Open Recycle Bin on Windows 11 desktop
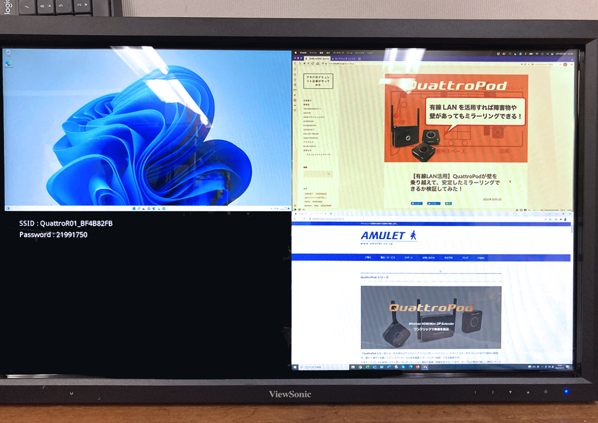Image resolution: width=598 pixels, height=423 pixels. tap(8, 53)
